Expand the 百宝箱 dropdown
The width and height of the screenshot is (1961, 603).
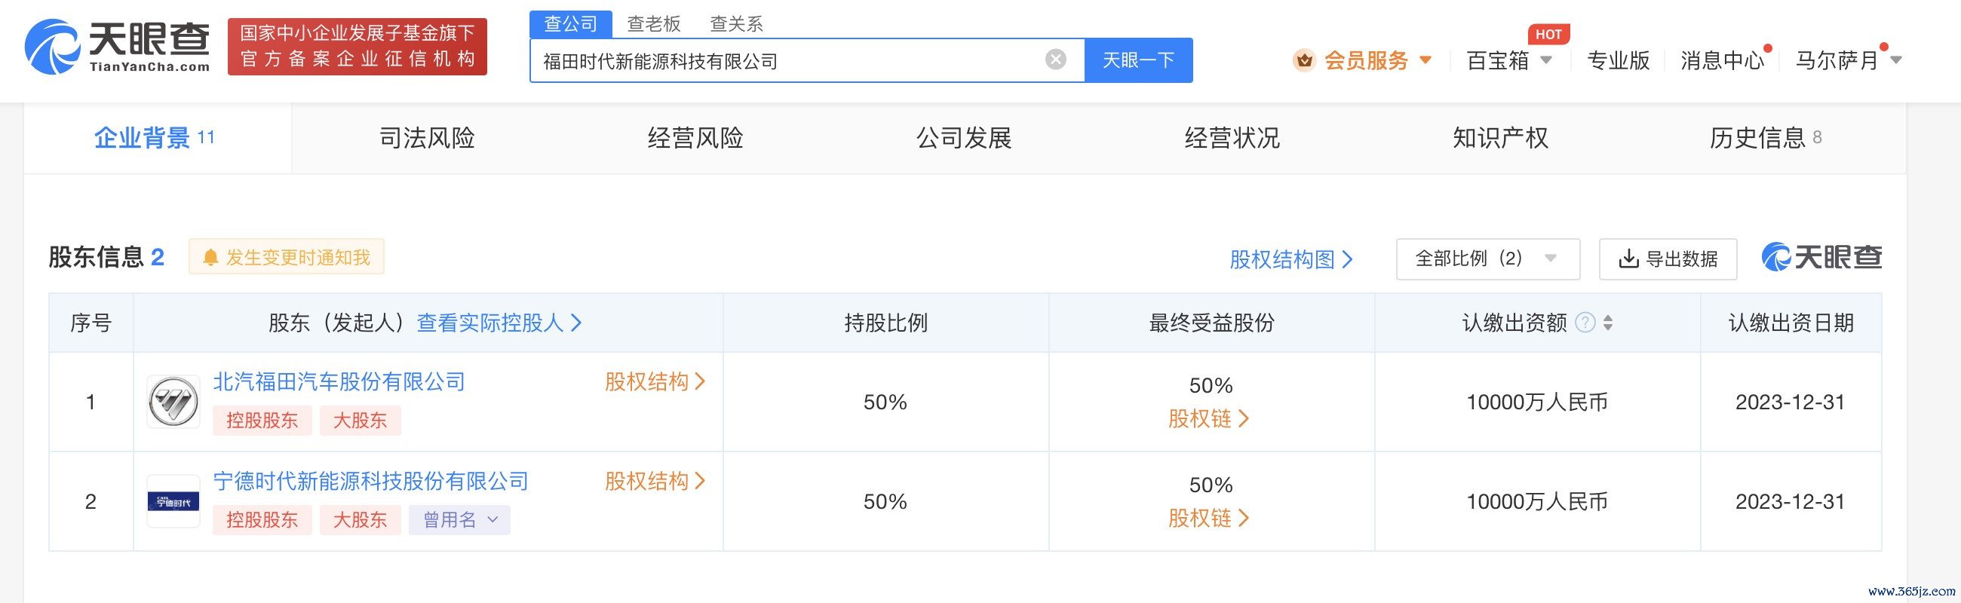pyautogui.click(x=1546, y=60)
